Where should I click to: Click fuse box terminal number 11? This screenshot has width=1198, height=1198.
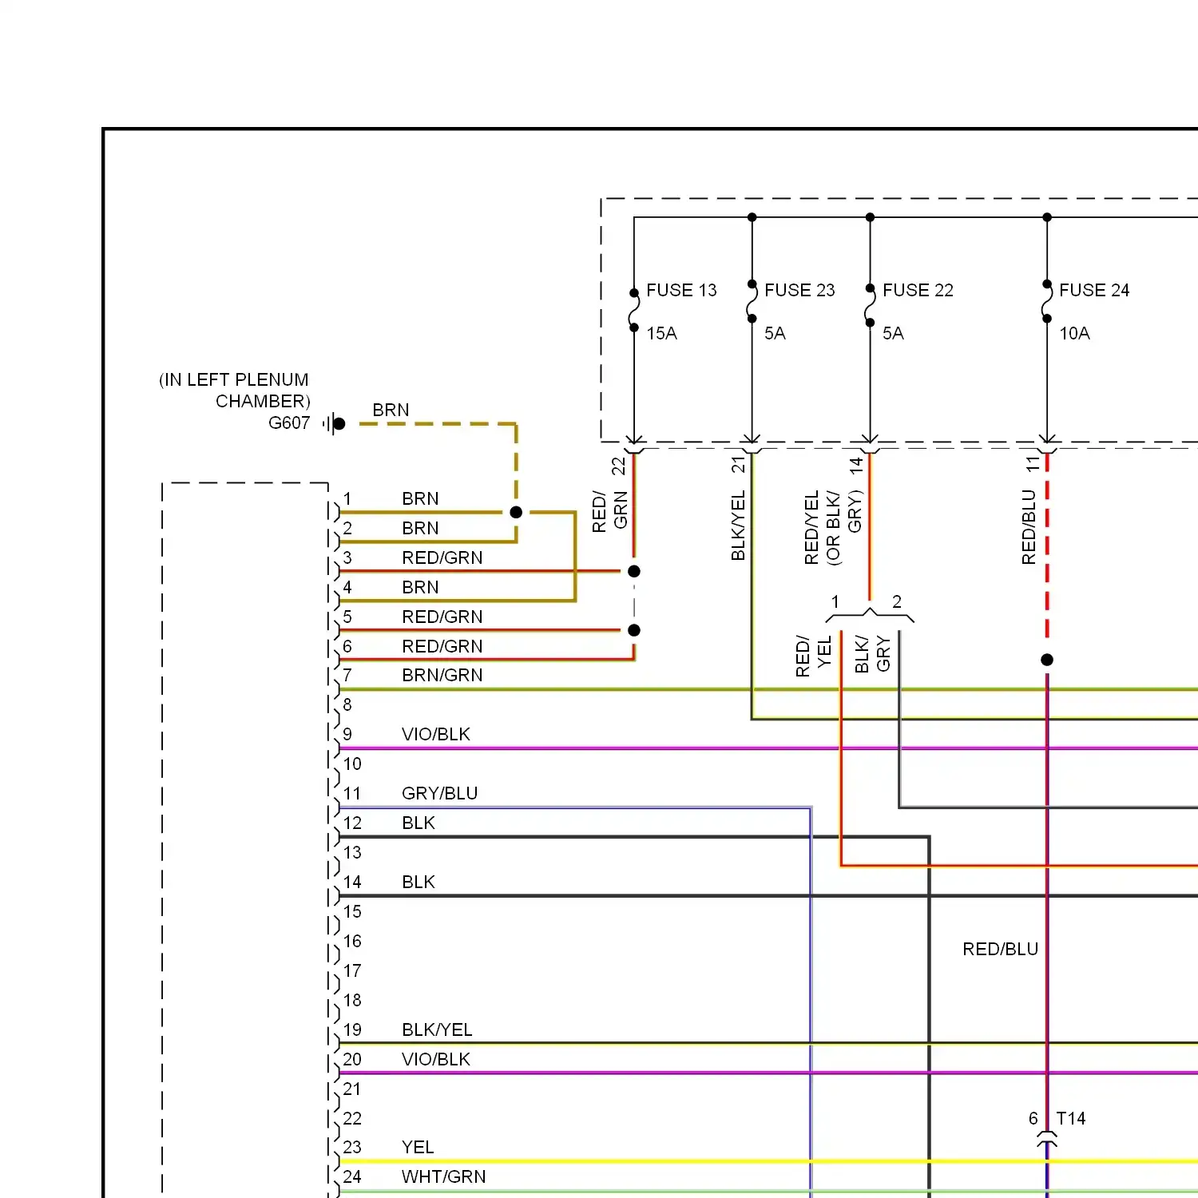tap(1033, 464)
